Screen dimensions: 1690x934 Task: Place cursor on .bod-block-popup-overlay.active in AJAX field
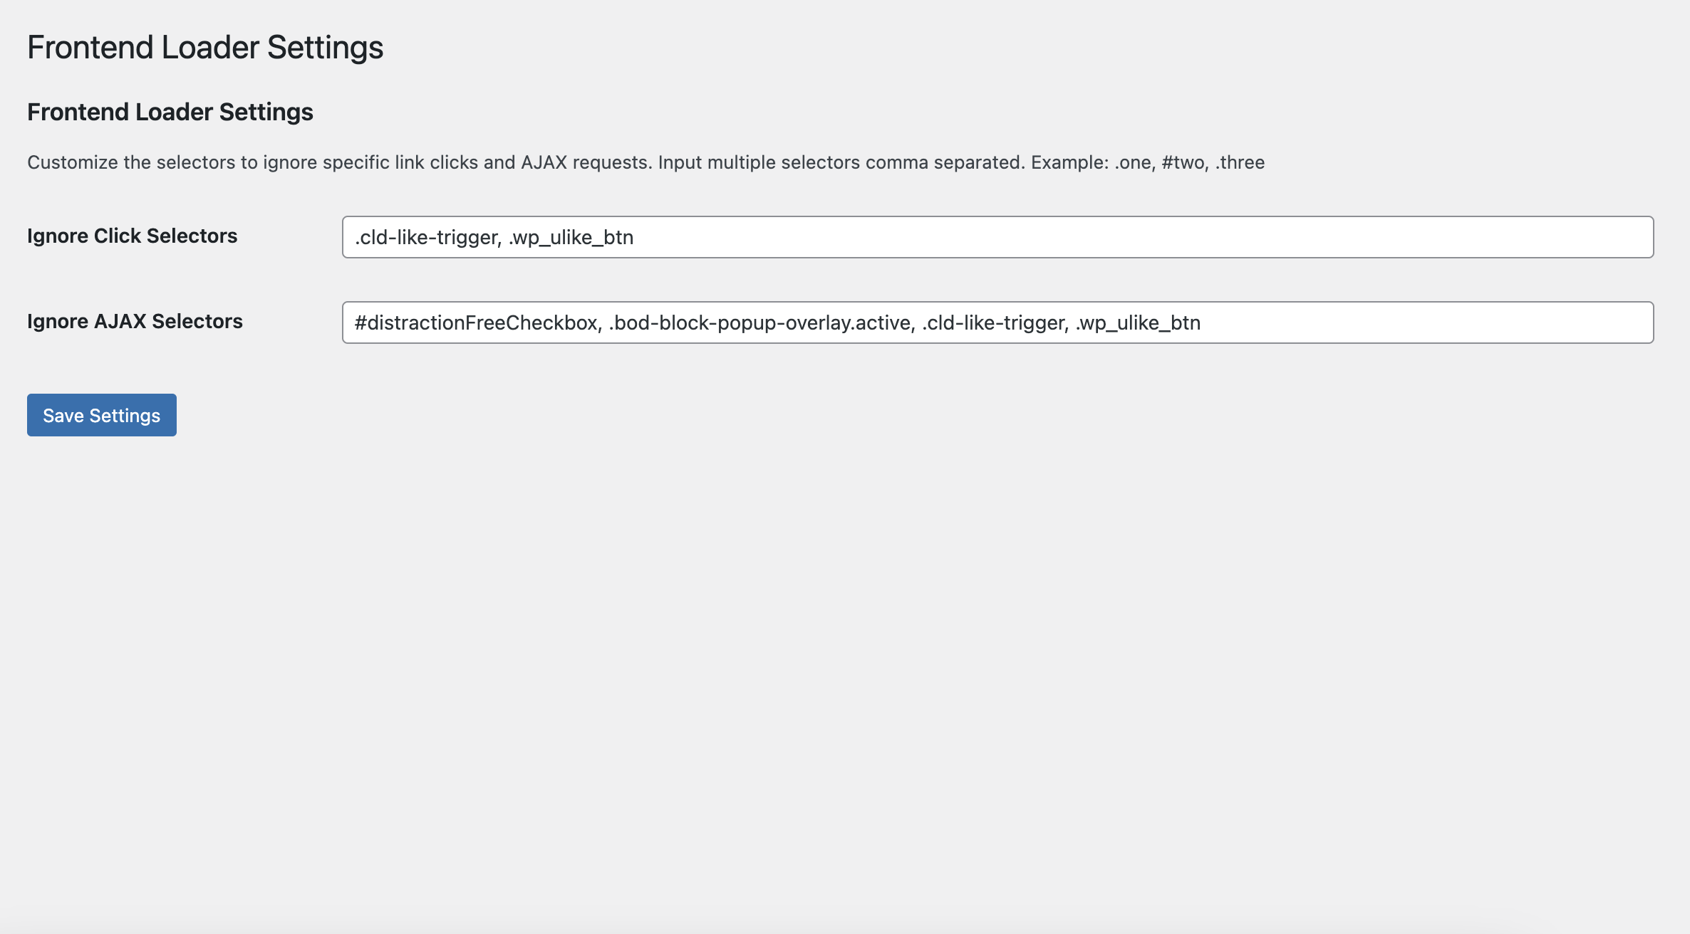coord(761,322)
